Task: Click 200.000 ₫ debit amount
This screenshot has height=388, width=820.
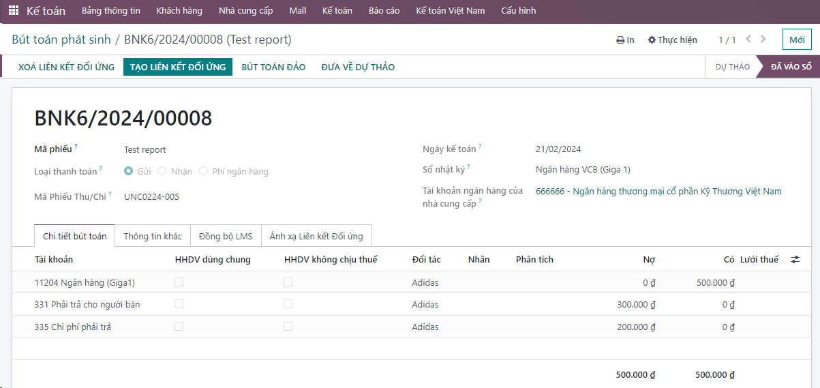Action: point(636,327)
